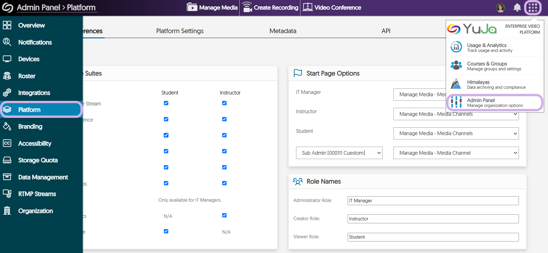The width and height of the screenshot is (548, 253).
Task: Click the Create Recording icon
Action: 247,7
